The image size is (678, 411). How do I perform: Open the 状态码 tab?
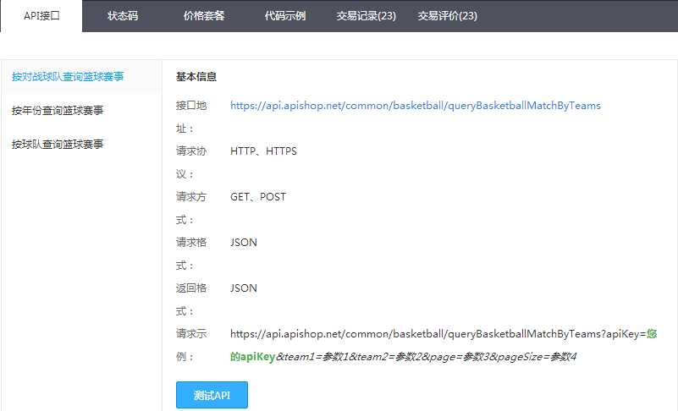(x=123, y=16)
